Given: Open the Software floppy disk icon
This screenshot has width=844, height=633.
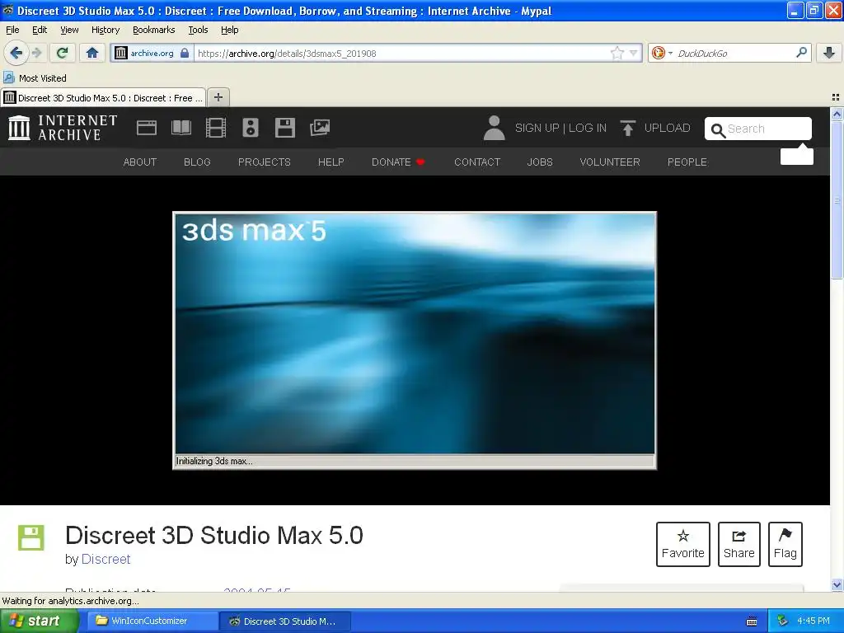Looking at the screenshot, I should pyautogui.click(x=284, y=128).
